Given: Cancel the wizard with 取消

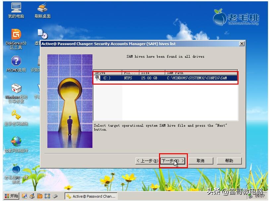Looking at the screenshot, I should point(201,161).
